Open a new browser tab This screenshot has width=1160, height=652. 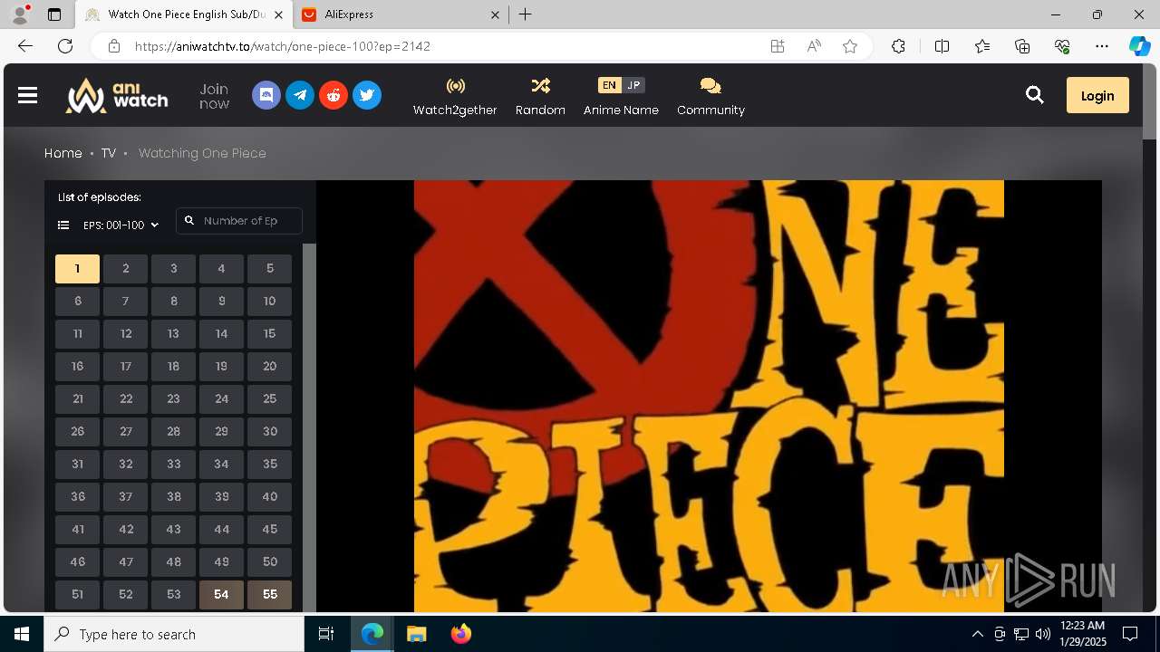click(525, 14)
